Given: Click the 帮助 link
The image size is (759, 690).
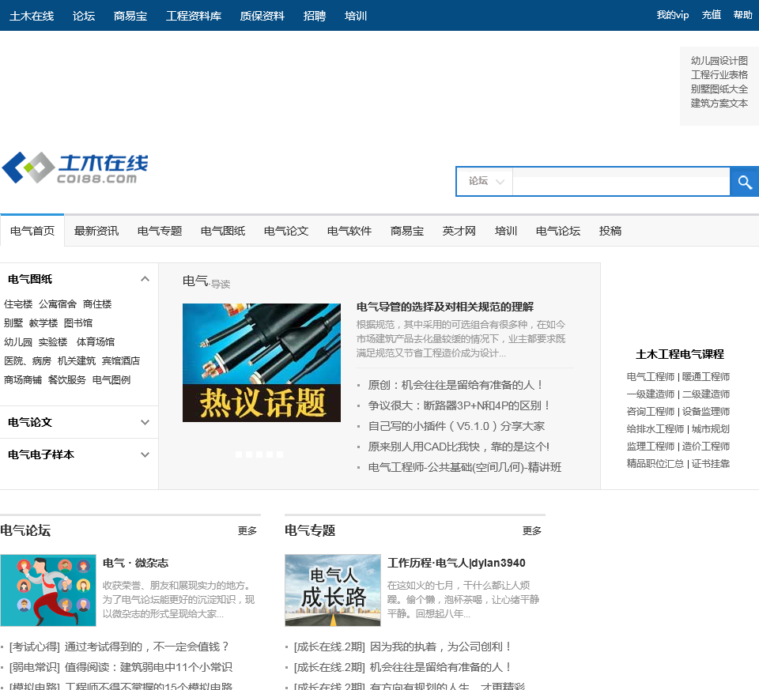Looking at the screenshot, I should [743, 15].
